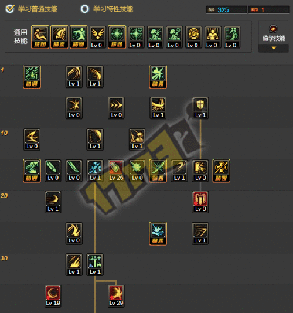Click the running figure general skill icon
293x313 pixels.
click(x=40, y=37)
